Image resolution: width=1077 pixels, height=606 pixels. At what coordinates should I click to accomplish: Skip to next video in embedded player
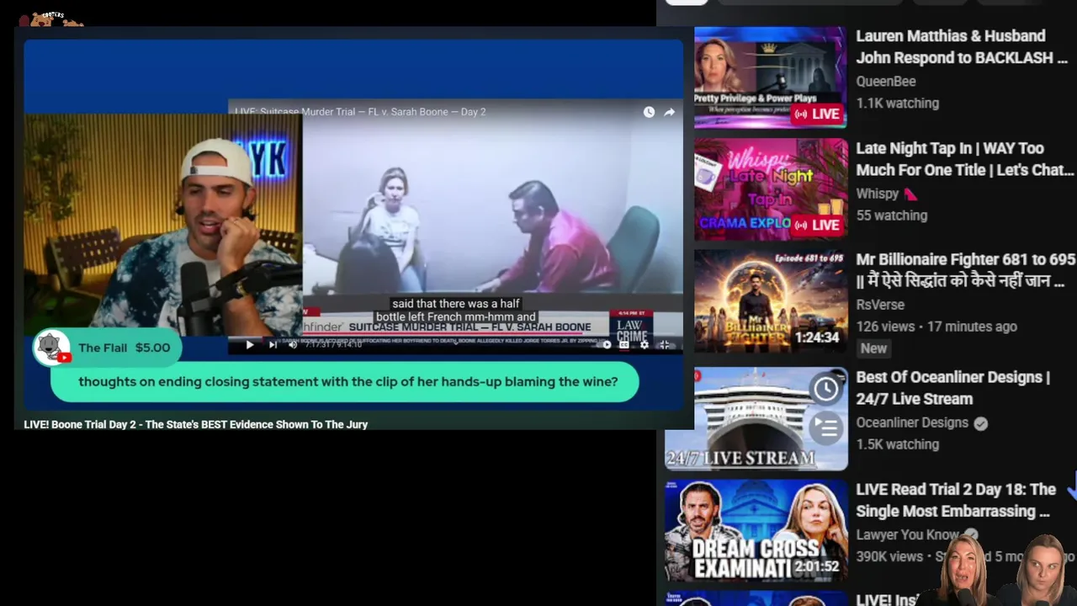coord(273,344)
